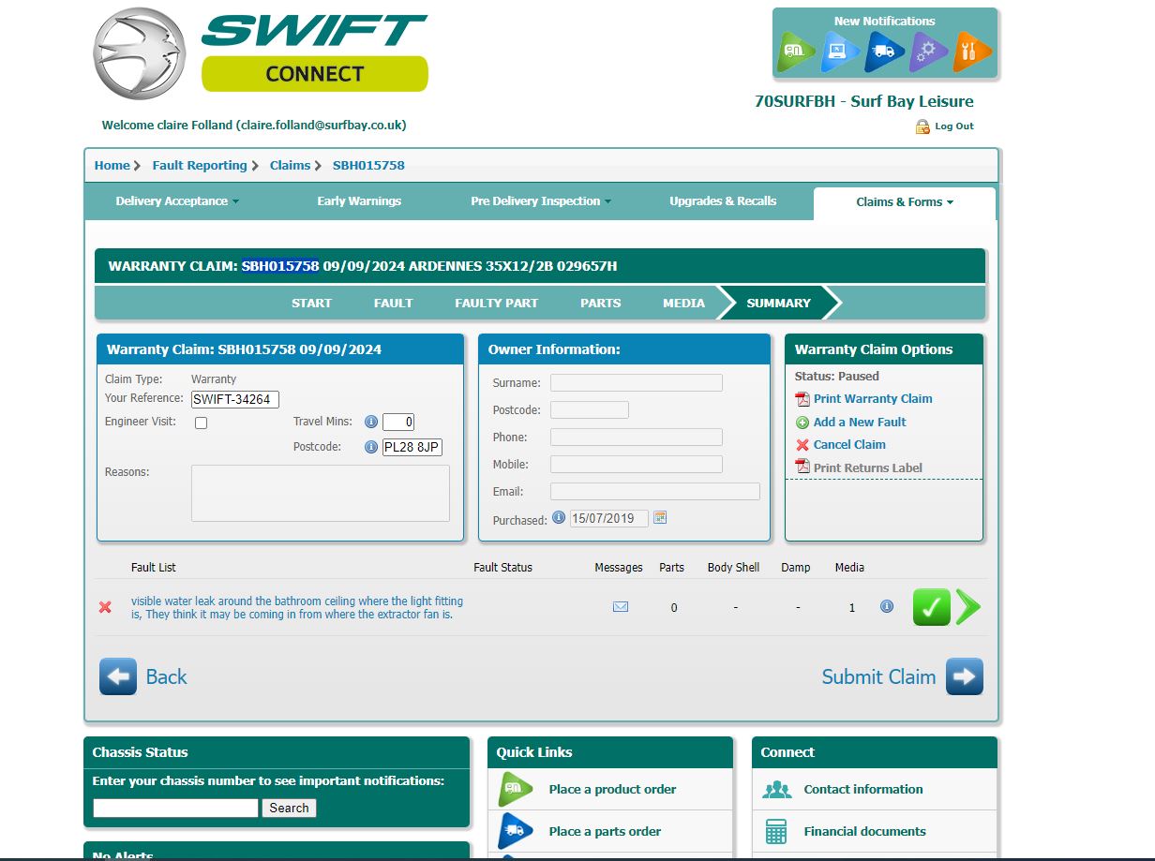Click the Swift bird logo

point(141,52)
